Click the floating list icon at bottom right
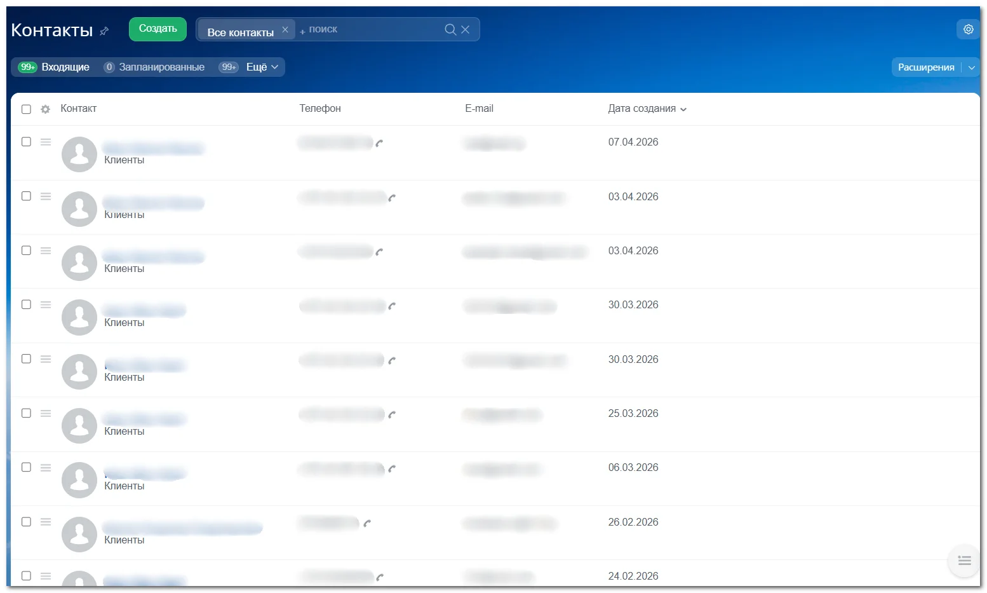 pyautogui.click(x=963, y=561)
